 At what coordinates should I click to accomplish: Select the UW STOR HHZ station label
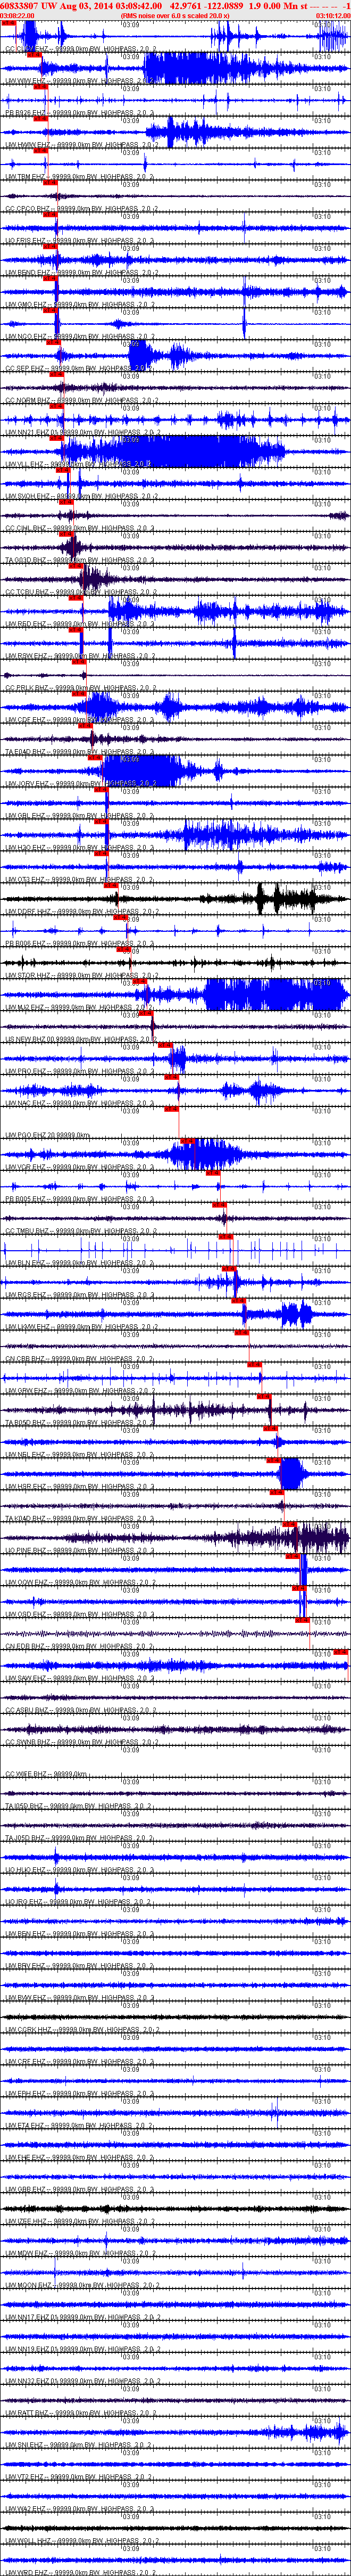[80, 977]
